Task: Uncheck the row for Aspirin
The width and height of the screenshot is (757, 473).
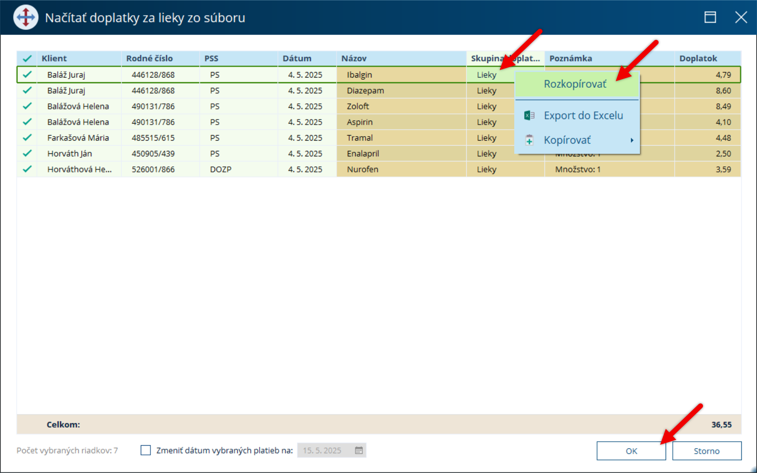Action: (27, 122)
